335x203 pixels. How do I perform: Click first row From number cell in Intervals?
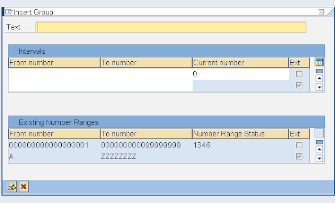click(54, 74)
